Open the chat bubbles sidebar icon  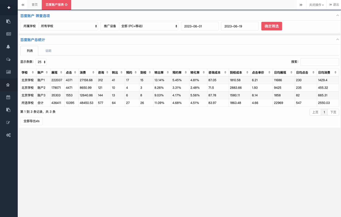tap(9, 59)
